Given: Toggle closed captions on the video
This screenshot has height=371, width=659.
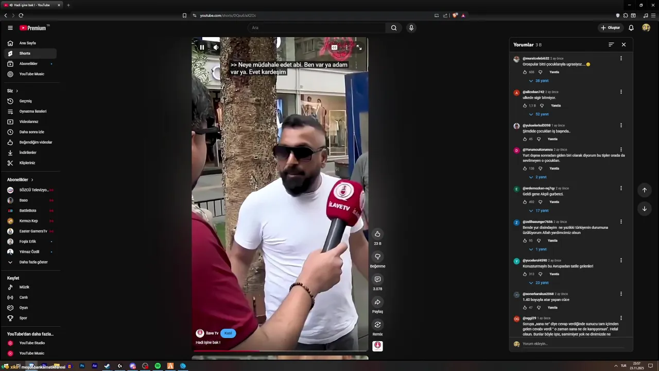Looking at the screenshot, I should (x=334, y=47).
